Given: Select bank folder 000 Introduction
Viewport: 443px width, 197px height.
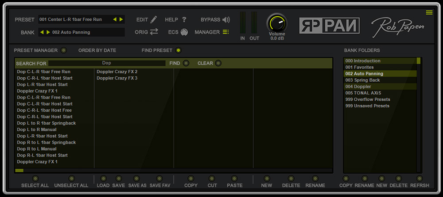Looking at the screenshot, I should click(380, 61).
